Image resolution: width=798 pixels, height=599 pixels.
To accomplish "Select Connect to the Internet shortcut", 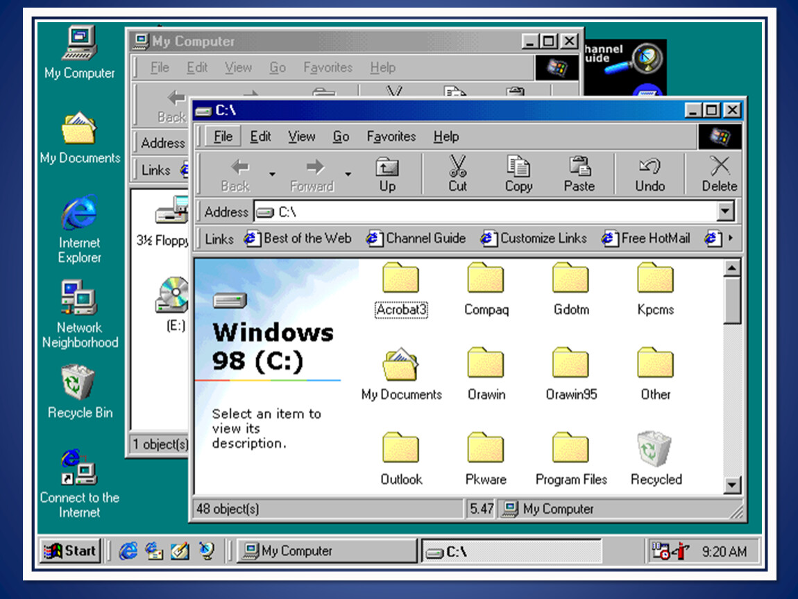I will pos(79,484).
